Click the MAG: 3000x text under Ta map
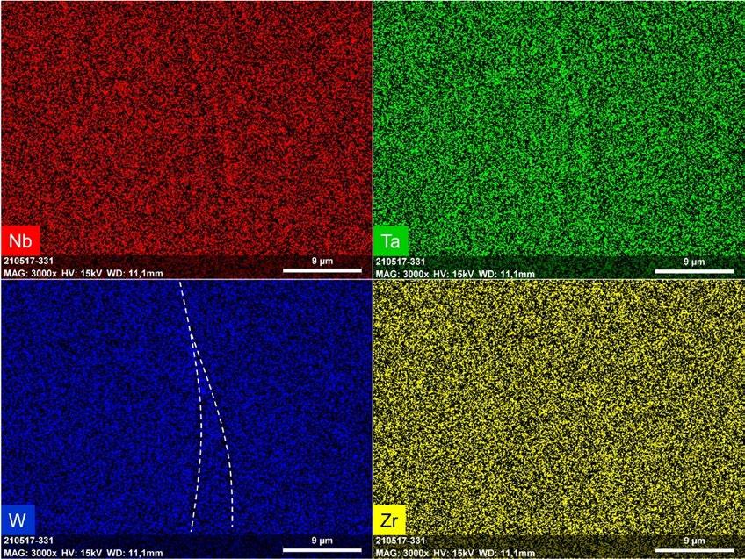Screen dimensions: 745x559 click(x=402, y=274)
